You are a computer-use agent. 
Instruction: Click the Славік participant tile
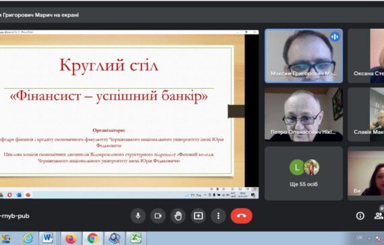[366, 114]
